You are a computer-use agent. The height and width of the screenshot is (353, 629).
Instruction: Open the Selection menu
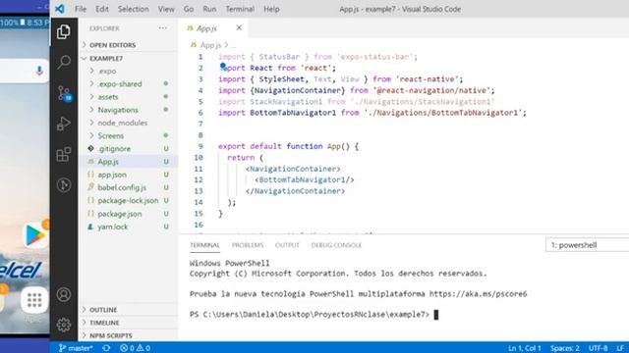(x=134, y=9)
